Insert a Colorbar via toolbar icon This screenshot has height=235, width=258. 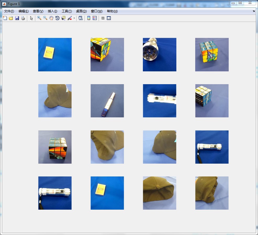pos(89,18)
